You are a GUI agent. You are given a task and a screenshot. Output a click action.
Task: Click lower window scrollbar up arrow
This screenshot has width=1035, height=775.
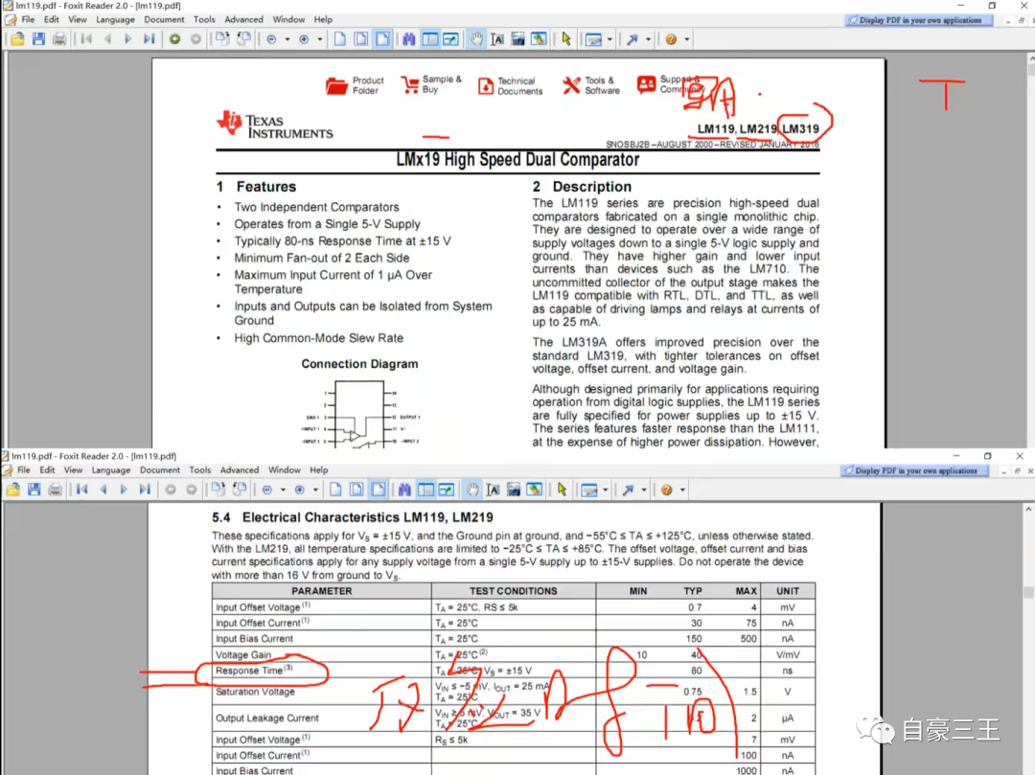click(1028, 510)
